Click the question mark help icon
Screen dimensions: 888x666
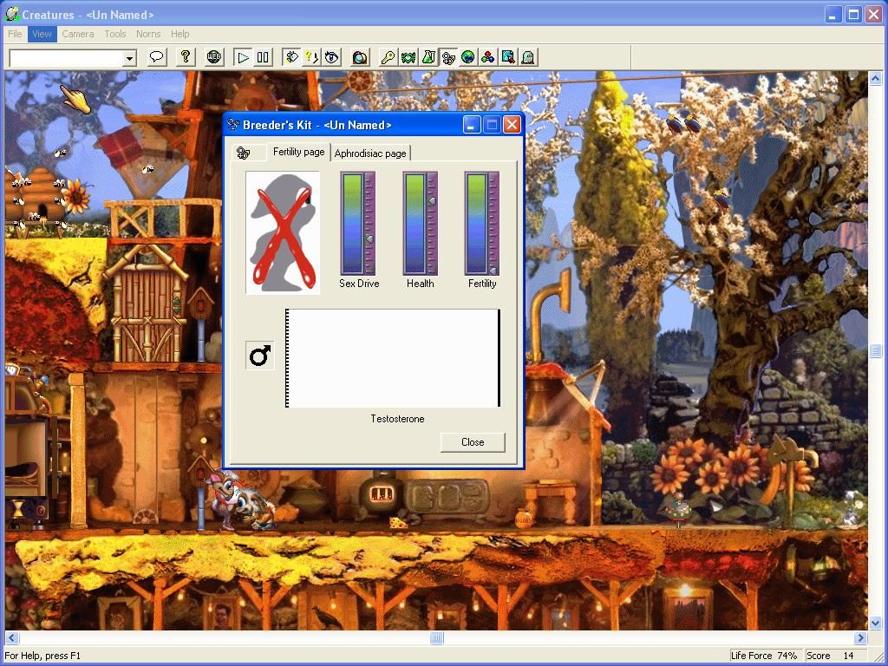click(186, 57)
